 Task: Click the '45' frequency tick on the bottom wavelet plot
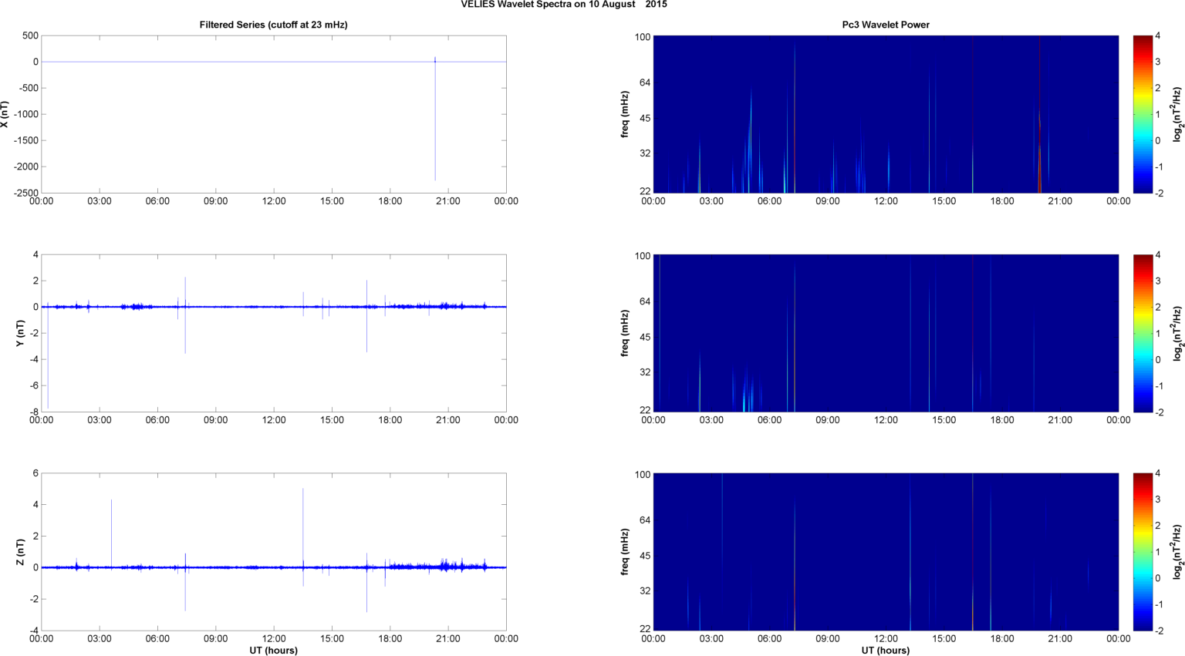tap(645, 556)
